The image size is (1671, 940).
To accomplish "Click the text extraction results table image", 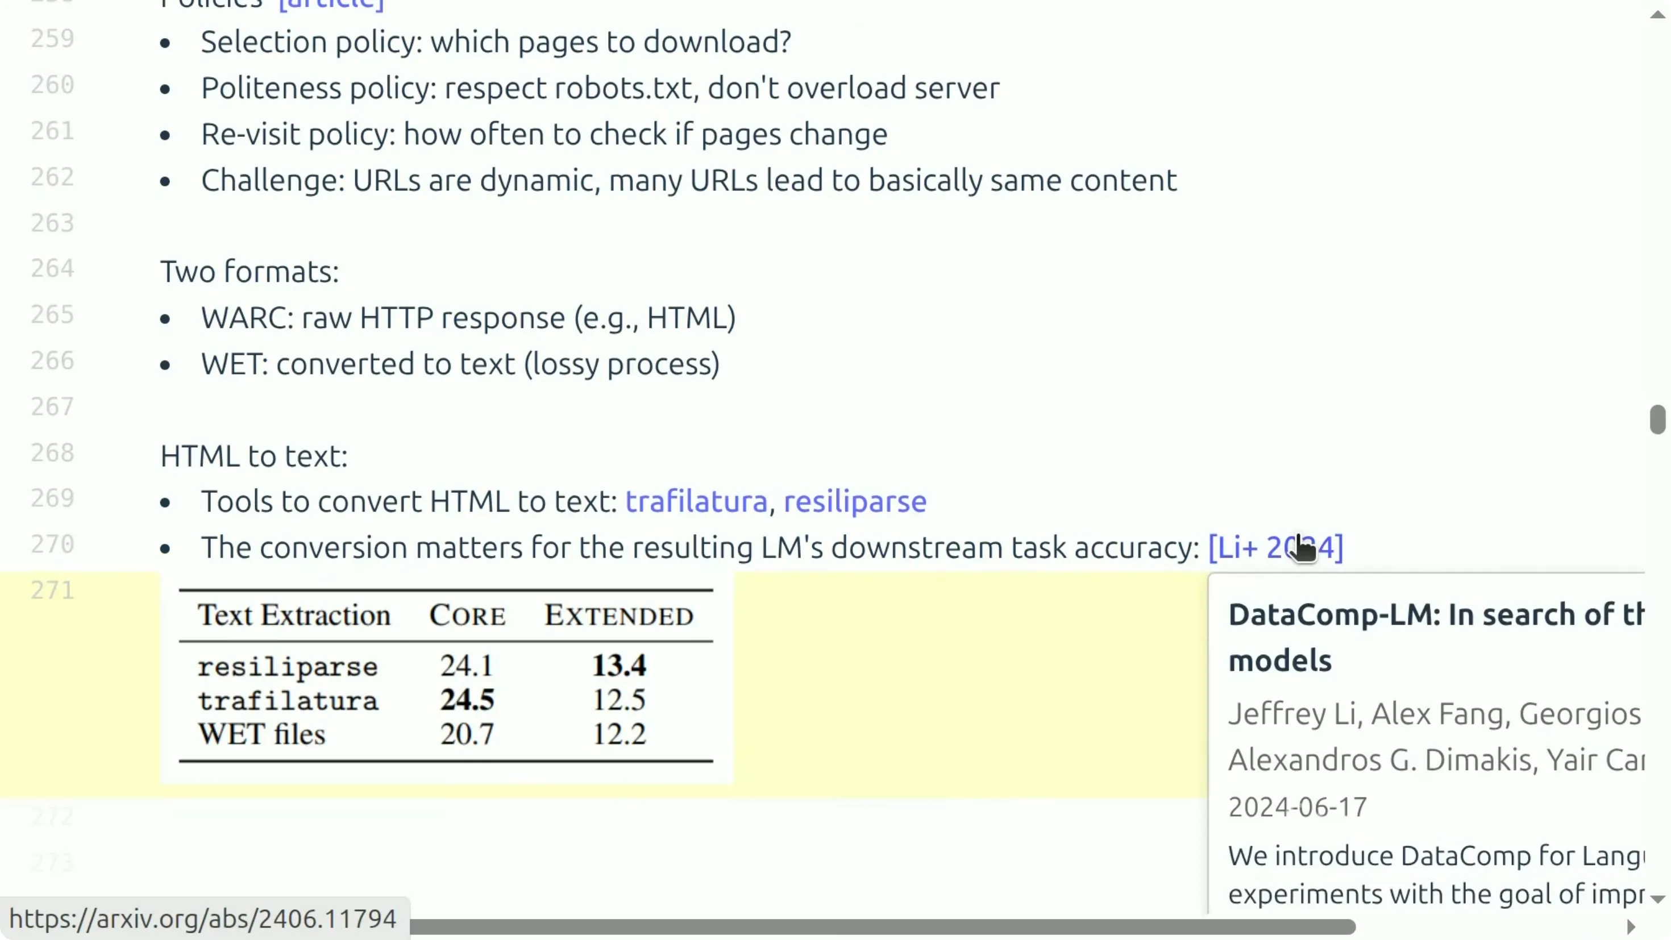I will click(446, 677).
